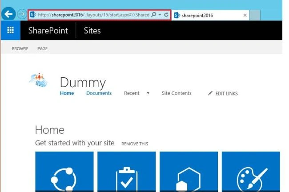The width and height of the screenshot is (289, 192).
Task: Go to Home navigation link
Action: tap(67, 93)
